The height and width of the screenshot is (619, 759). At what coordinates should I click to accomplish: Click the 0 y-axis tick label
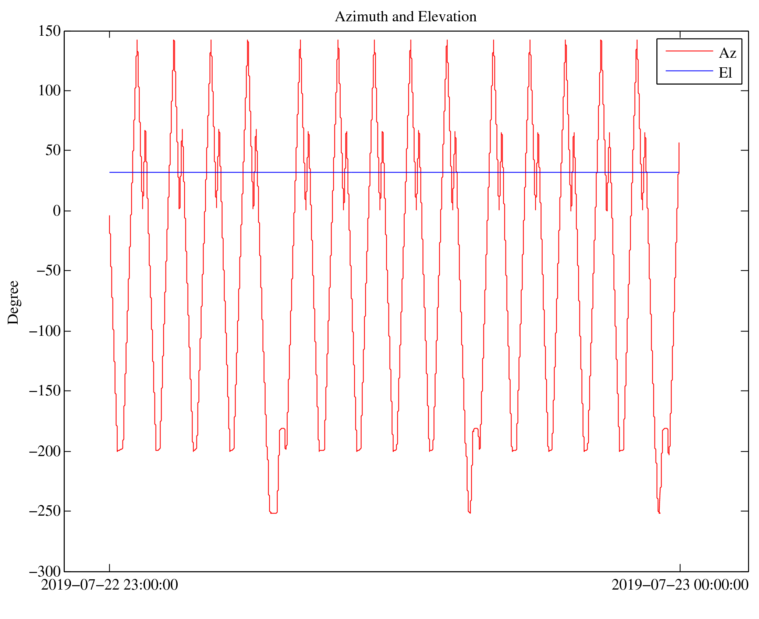click(x=57, y=211)
